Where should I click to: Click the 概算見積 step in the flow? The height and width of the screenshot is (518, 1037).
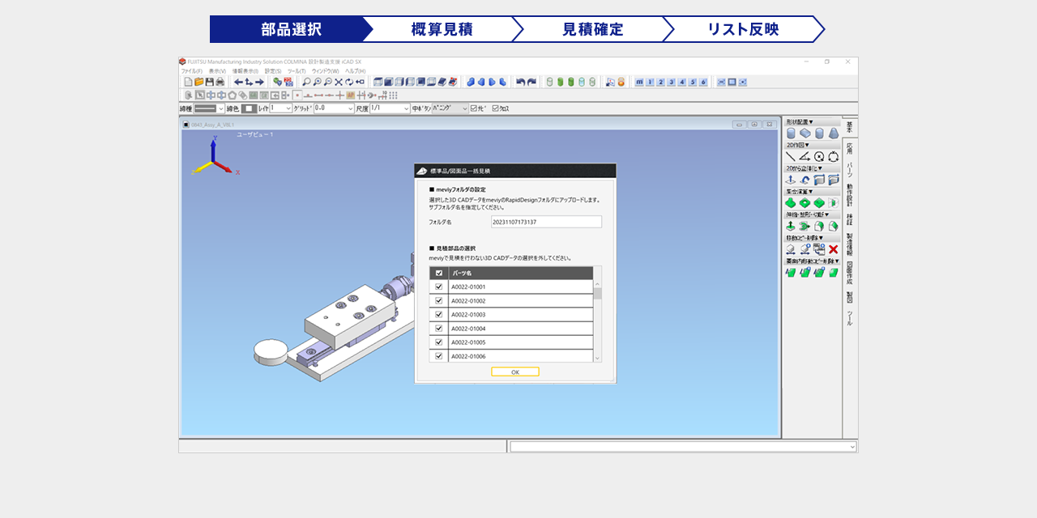coord(442,29)
